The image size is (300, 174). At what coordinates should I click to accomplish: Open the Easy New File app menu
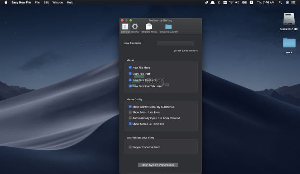tap(21, 3)
